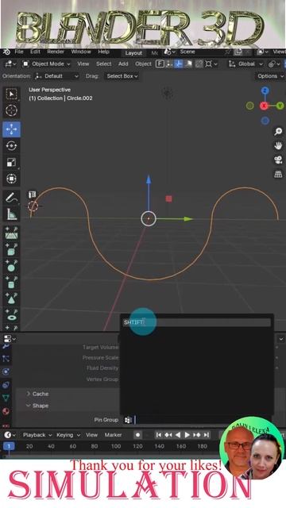Click the blue Z axis gizmo ball
286x508 pixels.
pos(265,90)
